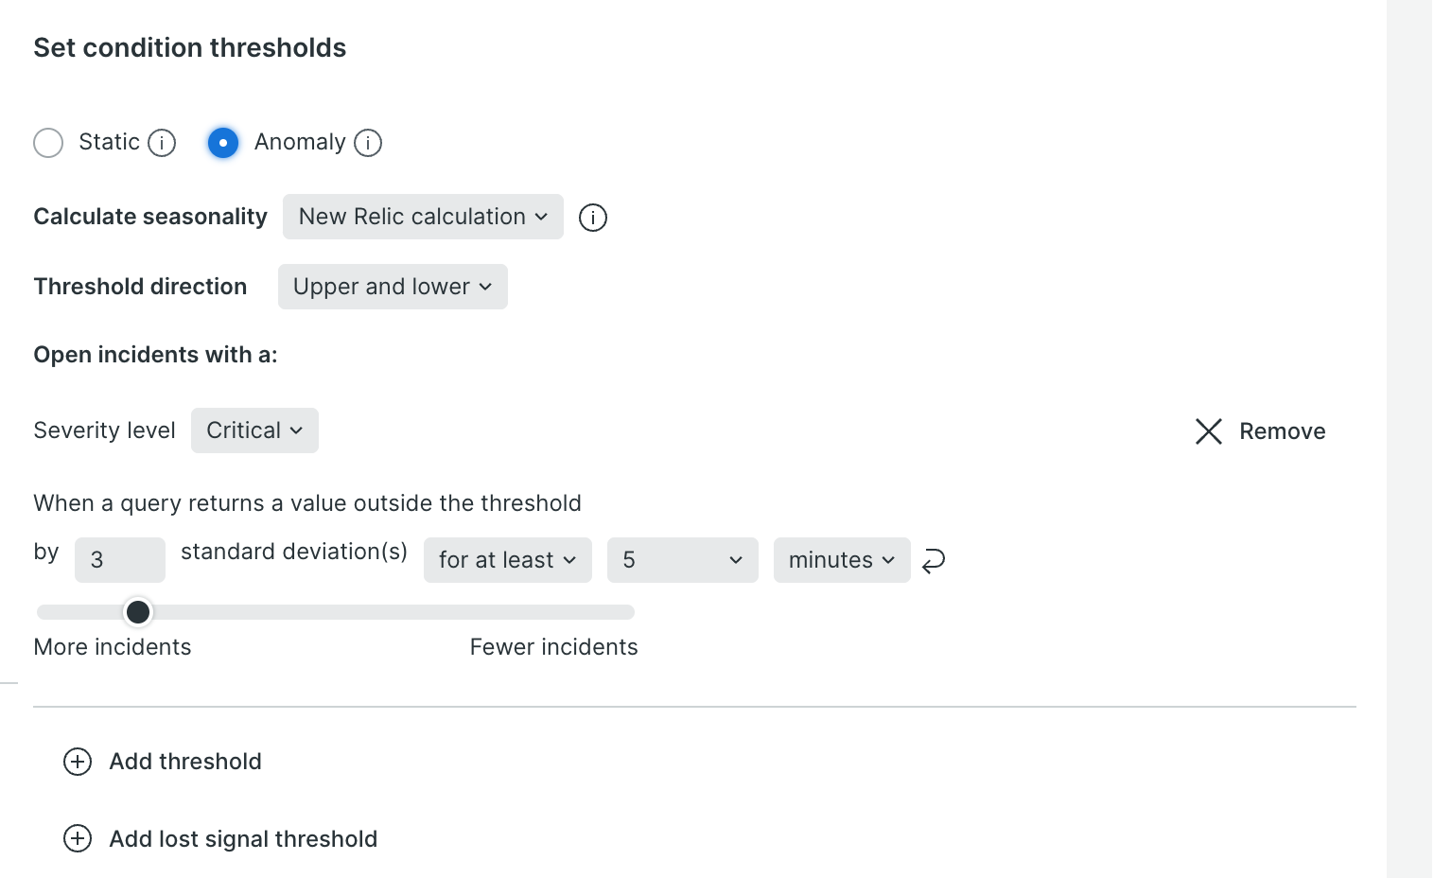Viewport: 1434px width, 878px height.
Task: Click the X icon next to Remove
Action: pos(1209,431)
